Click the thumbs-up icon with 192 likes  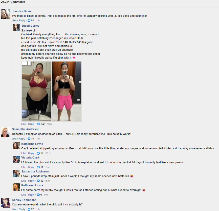click(x=38, y=124)
